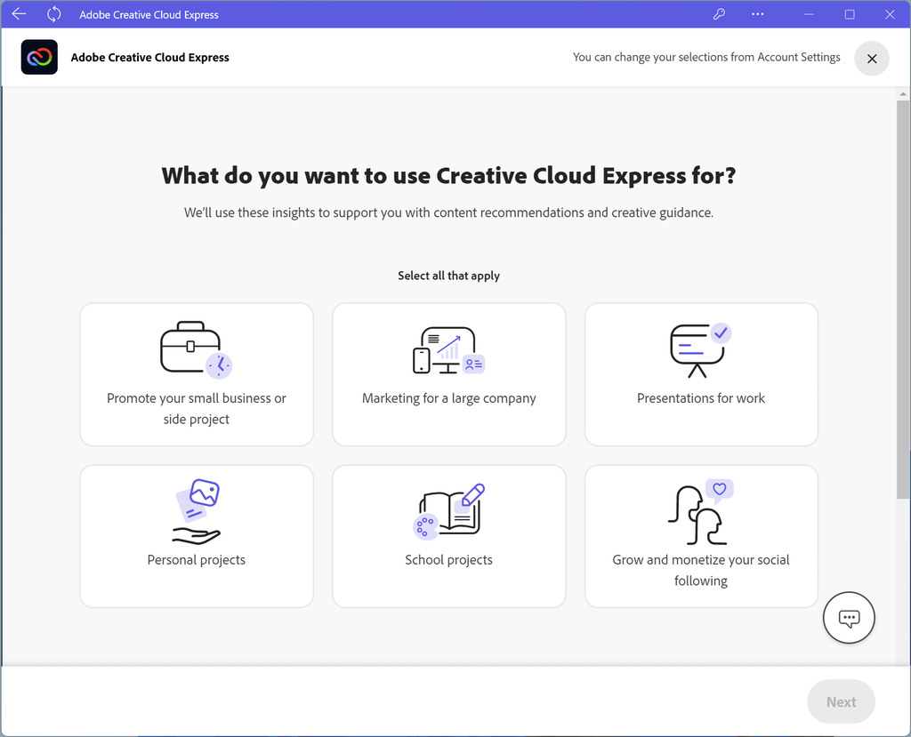Viewport: 911px width, 737px height.
Task: Minimize the application window
Action: pos(809,14)
